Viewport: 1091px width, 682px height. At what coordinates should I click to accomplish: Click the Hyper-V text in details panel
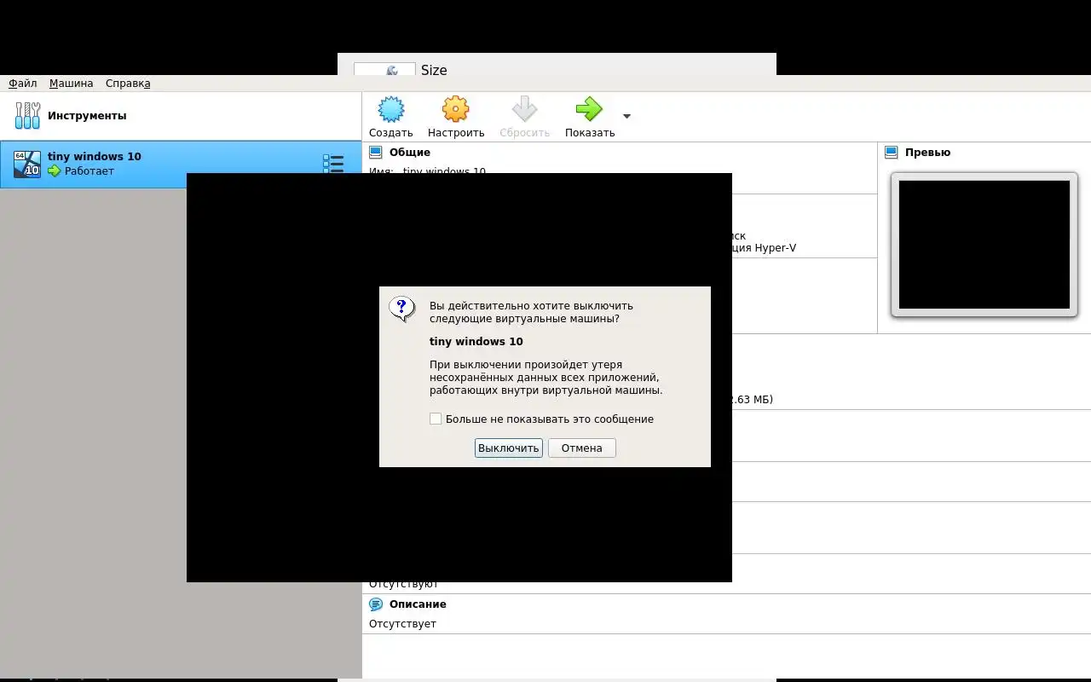pos(775,248)
